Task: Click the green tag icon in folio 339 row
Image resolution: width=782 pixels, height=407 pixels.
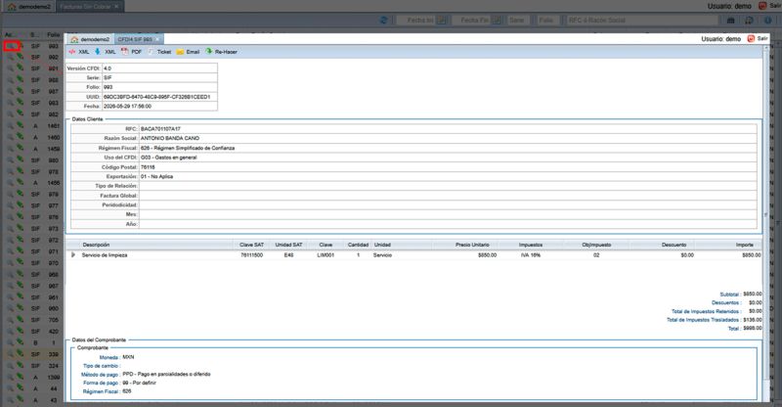Action: click(20, 354)
